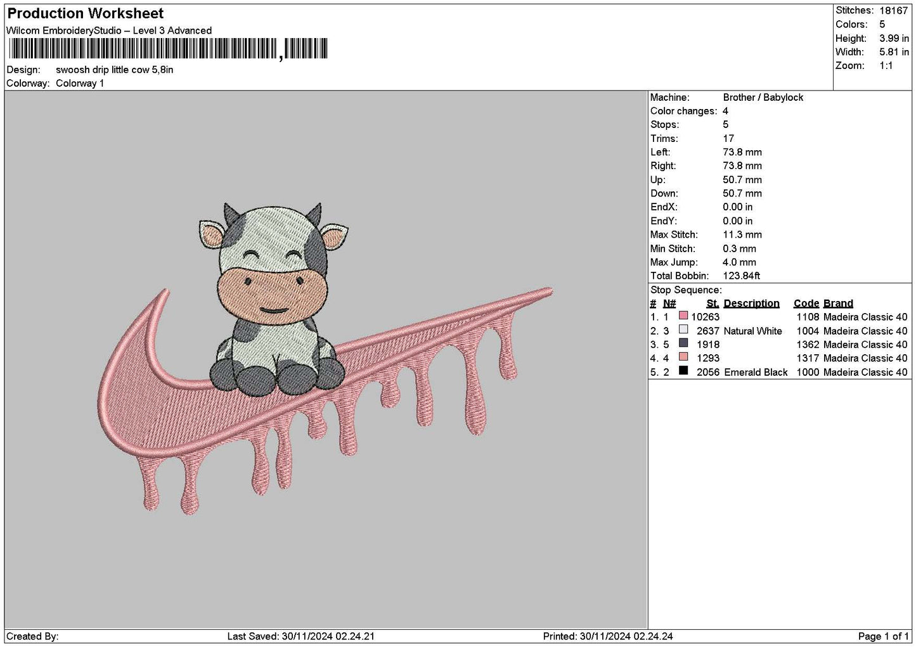Viewport: 916px width, 647px height.
Task: Click the Max Jump value 4.0 mm
Action: tap(740, 262)
